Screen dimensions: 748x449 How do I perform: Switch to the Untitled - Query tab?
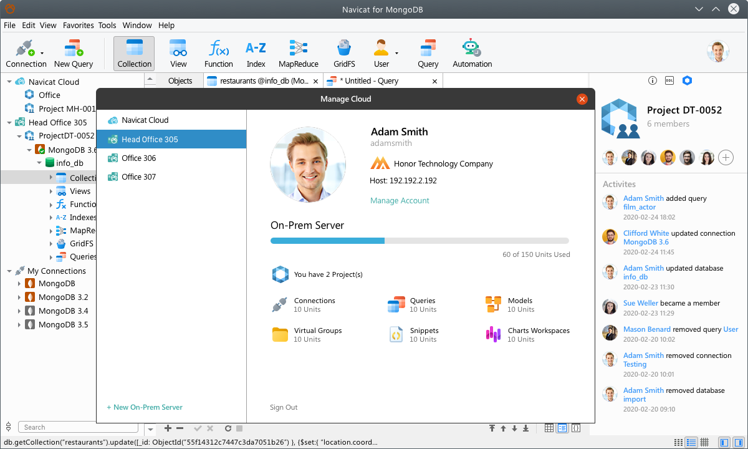pos(383,81)
